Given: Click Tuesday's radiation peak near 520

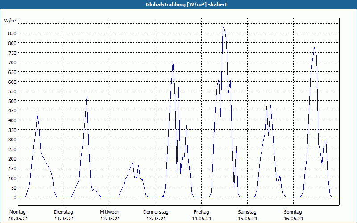Looking at the screenshot, I should pos(87,97).
